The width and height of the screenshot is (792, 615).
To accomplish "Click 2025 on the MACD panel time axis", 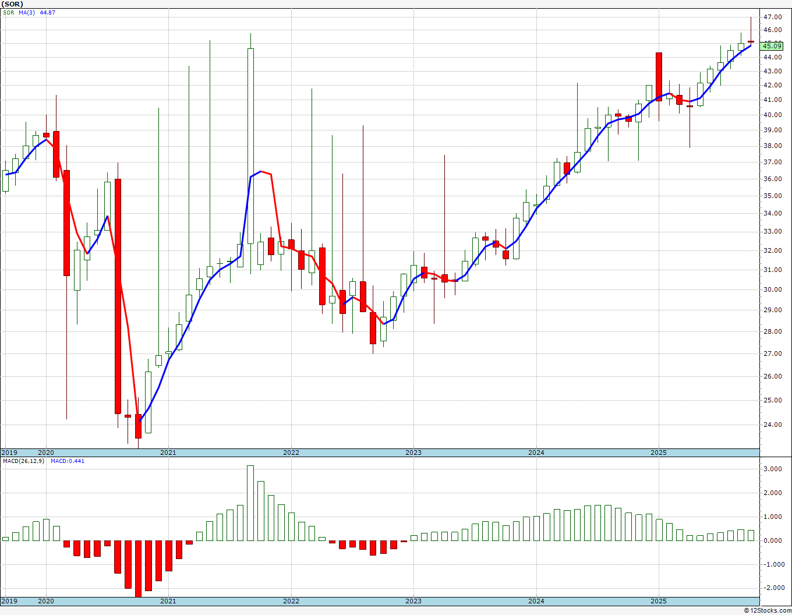I will pos(659,601).
